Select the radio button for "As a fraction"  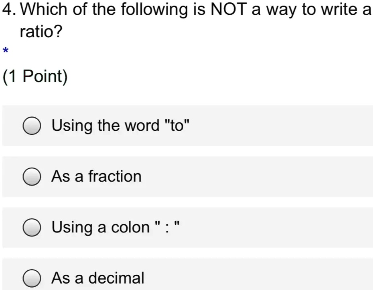click(x=32, y=176)
